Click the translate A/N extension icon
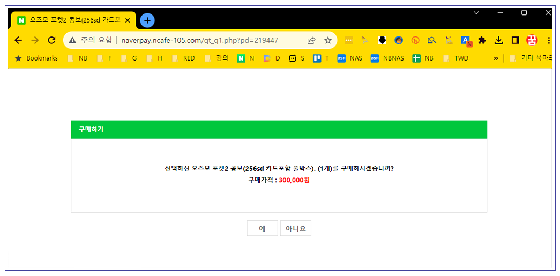This screenshot has height=276, width=560. tap(466, 41)
